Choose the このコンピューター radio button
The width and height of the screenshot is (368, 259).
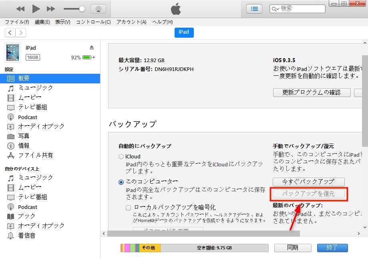121,182
